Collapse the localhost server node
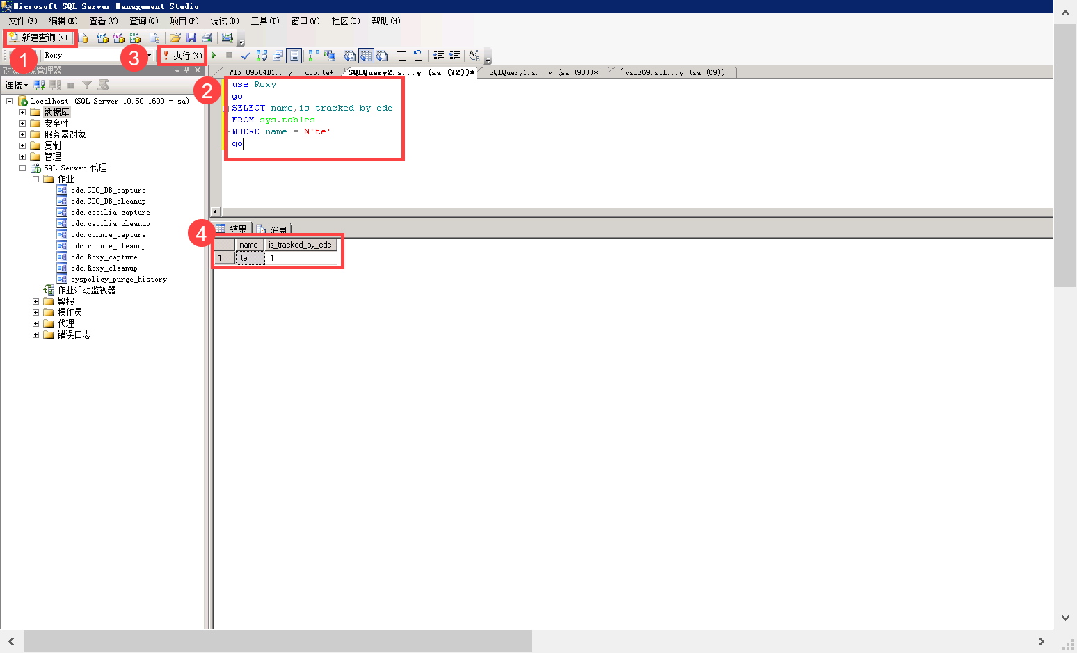This screenshot has height=653, width=1077. (x=9, y=101)
